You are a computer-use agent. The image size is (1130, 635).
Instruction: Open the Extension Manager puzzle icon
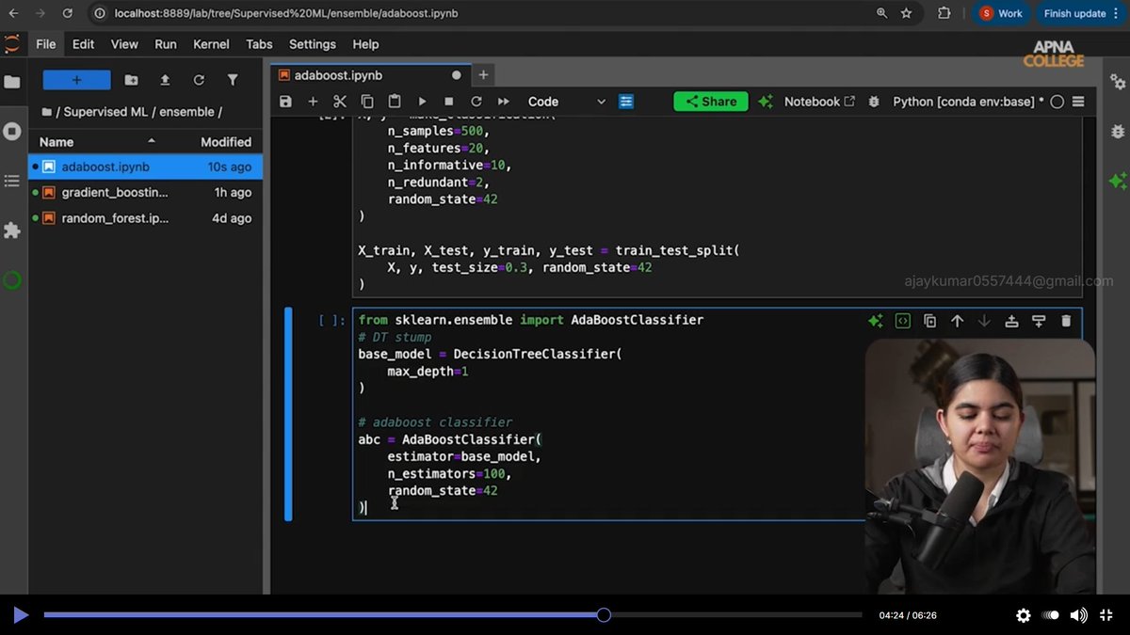point(12,230)
